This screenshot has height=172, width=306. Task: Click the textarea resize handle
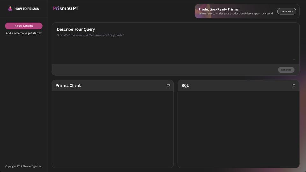[x=294, y=59]
